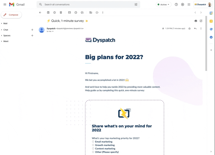The height and width of the screenshot is (155, 215).
Task: Select Email marketing radio option
Action: pyautogui.click(x=93, y=142)
